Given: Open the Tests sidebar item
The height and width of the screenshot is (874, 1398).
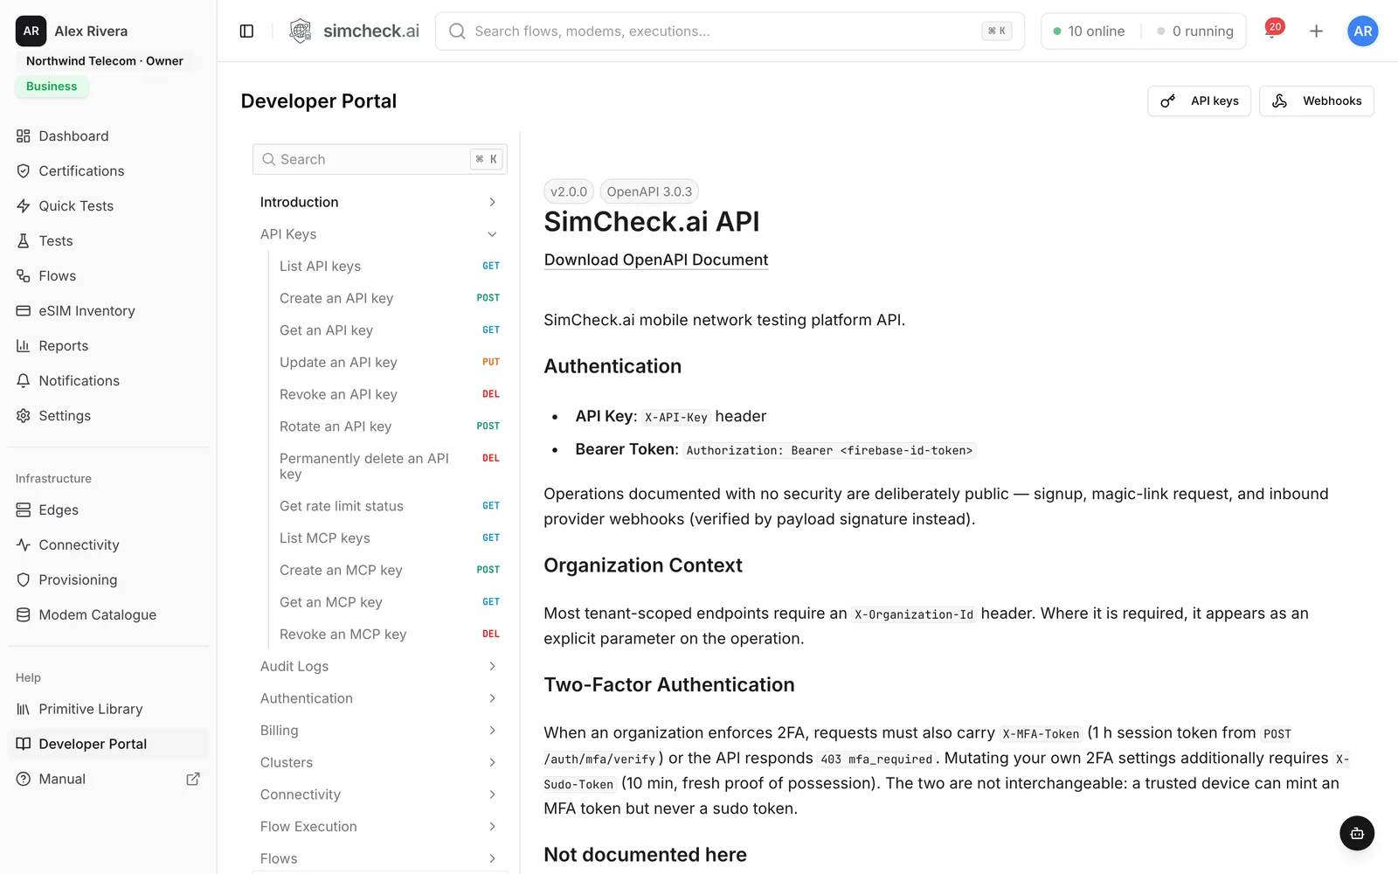Looking at the screenshot, I should (108, 241).
